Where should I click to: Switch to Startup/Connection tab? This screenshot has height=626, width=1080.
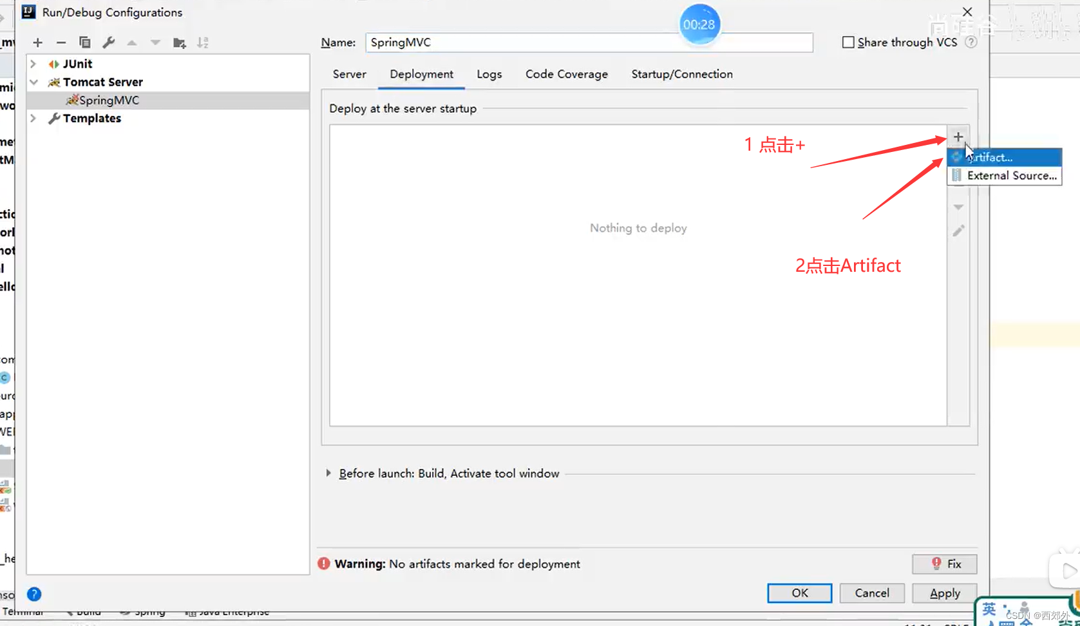[682, 74]
